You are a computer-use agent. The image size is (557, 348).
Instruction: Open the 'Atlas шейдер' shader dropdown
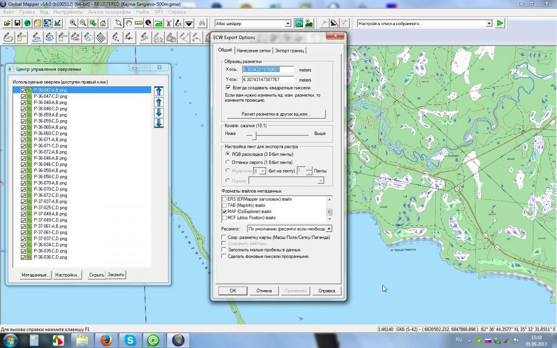288,23
